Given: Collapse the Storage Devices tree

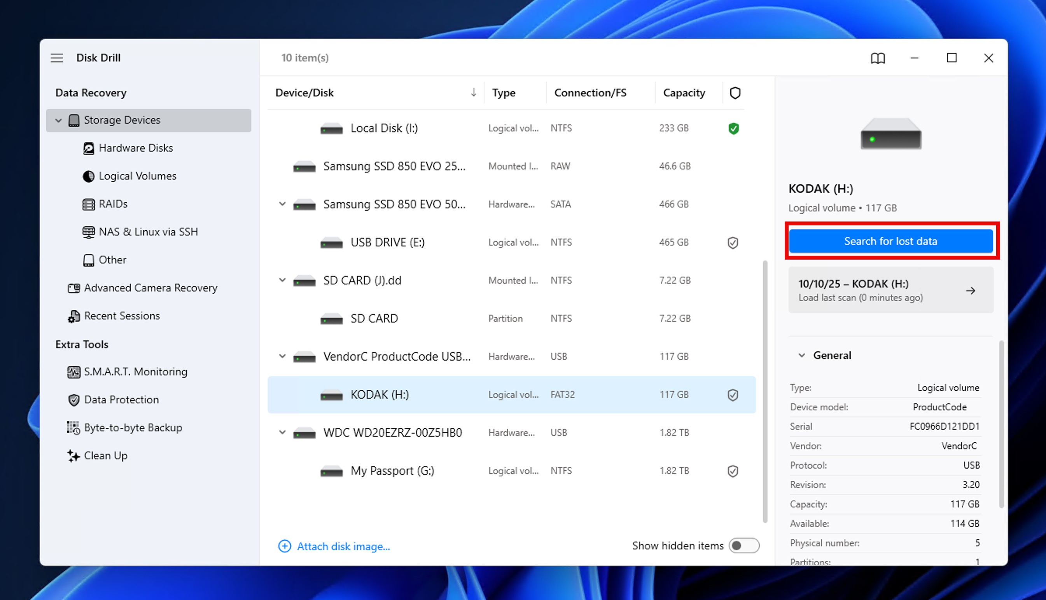Looking at the screenshot, I should pyautogui.click(x=59, y=120).
